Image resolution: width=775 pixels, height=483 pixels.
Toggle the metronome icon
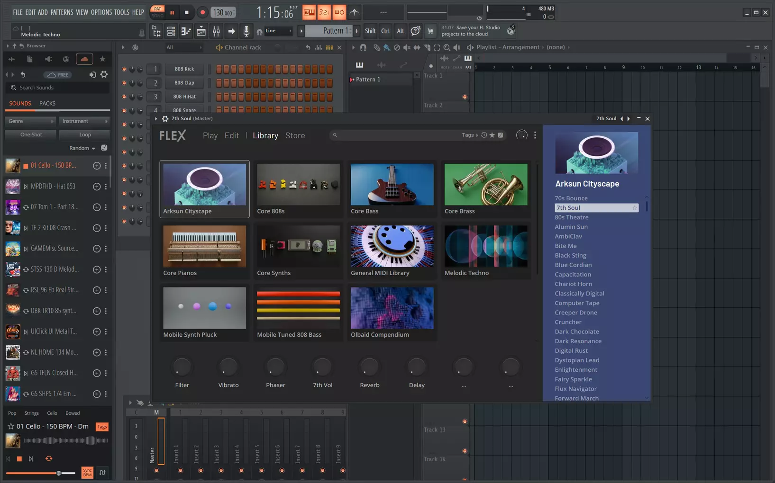pos(354,12)
